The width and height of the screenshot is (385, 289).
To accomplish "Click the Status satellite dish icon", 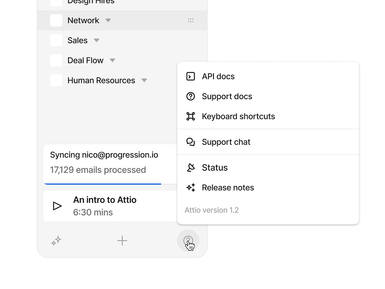I will point(191,168).
